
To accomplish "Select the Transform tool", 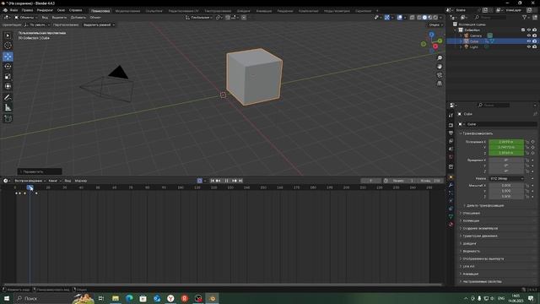I will pos(8,86).
